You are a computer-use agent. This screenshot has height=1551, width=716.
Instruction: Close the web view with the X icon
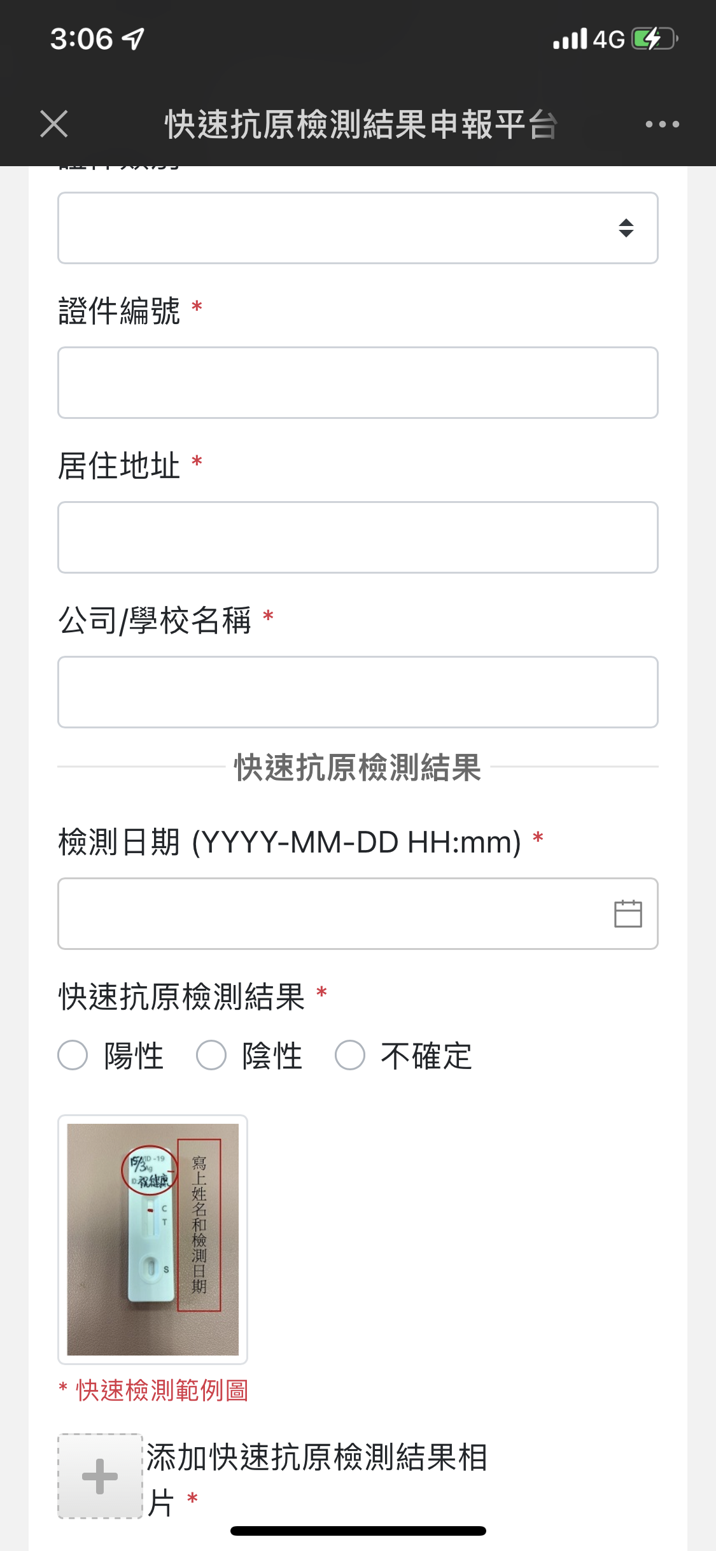tap(54, 124)
